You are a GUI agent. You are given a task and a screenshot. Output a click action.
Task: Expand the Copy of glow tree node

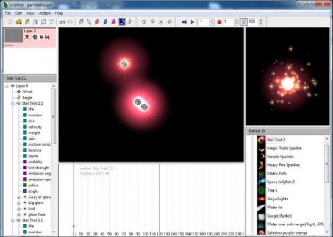click(x=19, y=197)
